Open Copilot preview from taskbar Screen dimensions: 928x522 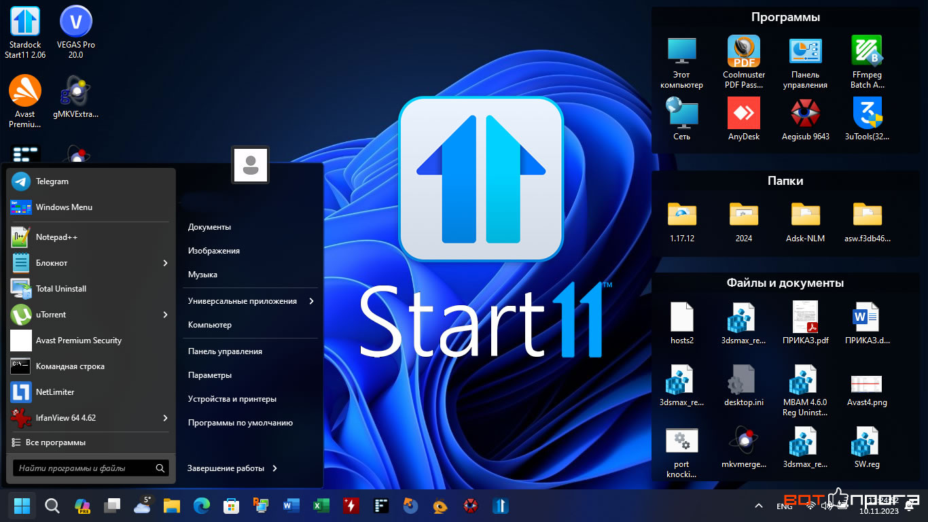click(x=82, y=506)
